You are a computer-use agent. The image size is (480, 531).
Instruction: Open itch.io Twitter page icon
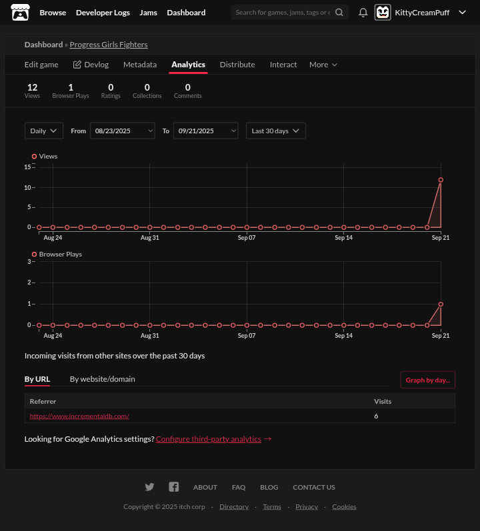tap(149, 487)
